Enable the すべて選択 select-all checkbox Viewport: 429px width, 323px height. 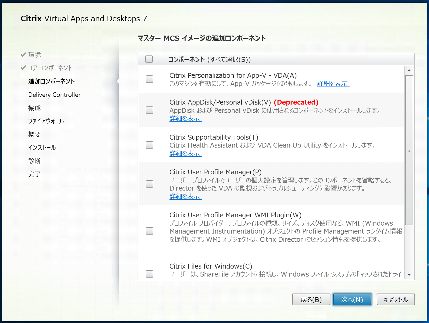(149, 59)
